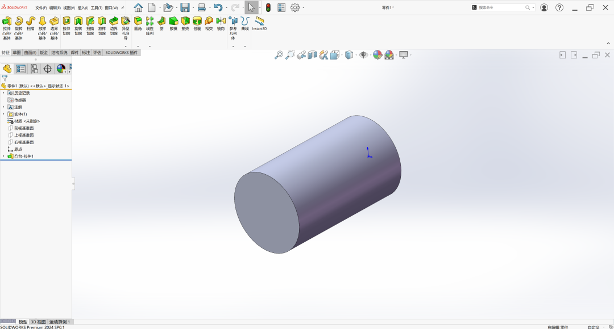Click the 镜向 mirror feature icon
The height and width of the screenshot is (329, 614).
[221, 22]
